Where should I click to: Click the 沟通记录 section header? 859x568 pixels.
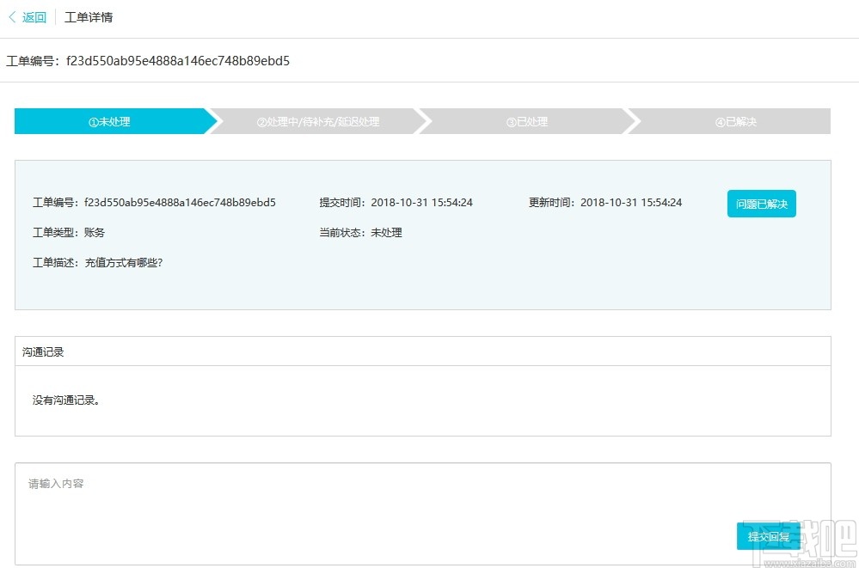coord(43,351)
